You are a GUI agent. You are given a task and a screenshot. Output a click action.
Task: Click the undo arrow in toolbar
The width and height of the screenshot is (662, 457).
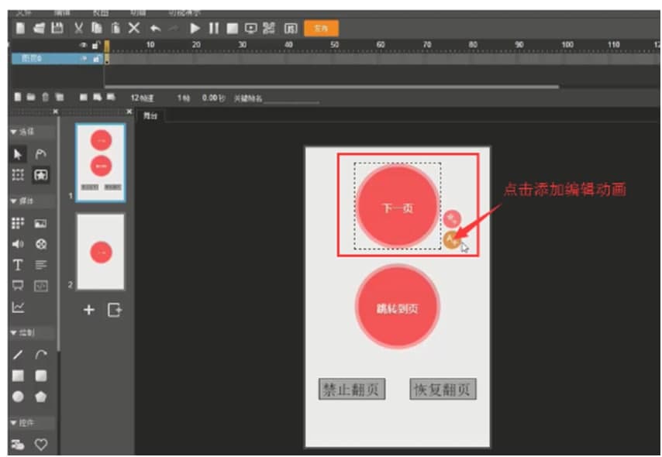coord(155,28)
